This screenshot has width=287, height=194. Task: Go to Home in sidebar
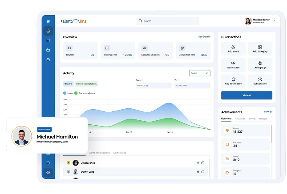pyautogui.click(x=48, y=31)
